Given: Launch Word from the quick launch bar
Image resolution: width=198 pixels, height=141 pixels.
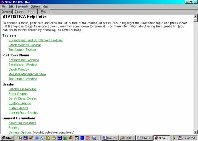Looking at the screenshot, I should click(60, 138).
